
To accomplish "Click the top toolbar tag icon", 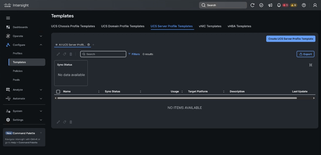I will [x=64, y=54].
